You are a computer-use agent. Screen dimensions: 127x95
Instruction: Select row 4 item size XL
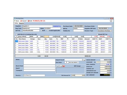pos(64,48)
